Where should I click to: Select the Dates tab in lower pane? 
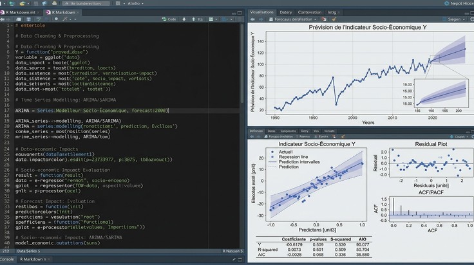(271, 131)
